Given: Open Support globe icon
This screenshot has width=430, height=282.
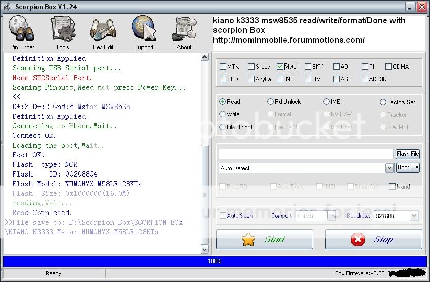Looking at the screenshot, I should [x=144, y=33].
